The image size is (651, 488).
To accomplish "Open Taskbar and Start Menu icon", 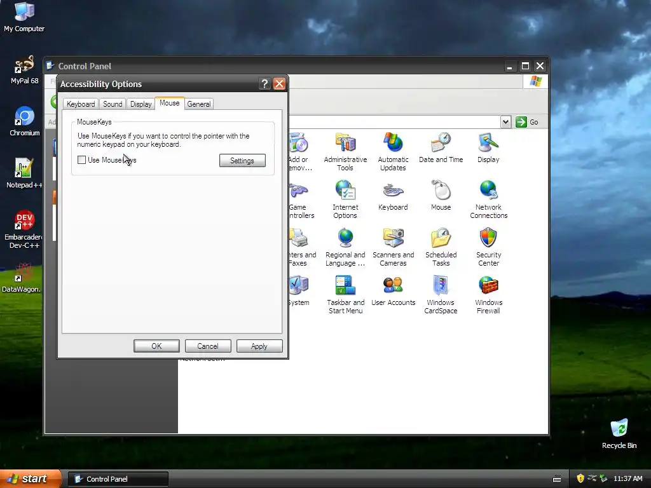I will tap(345, 295).
